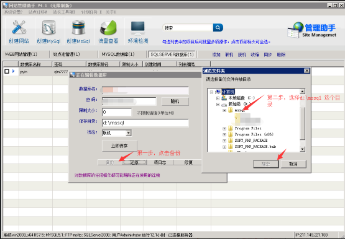Image resolution: width=345 pixels, height=239 pixels.
Task: Click the 创建网站 wrench icon
Action: [19, 27]
